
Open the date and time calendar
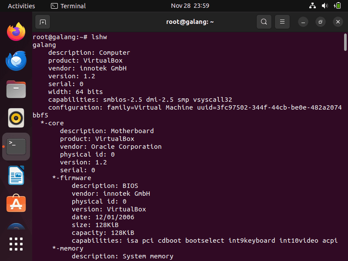[x=190, y=6]
